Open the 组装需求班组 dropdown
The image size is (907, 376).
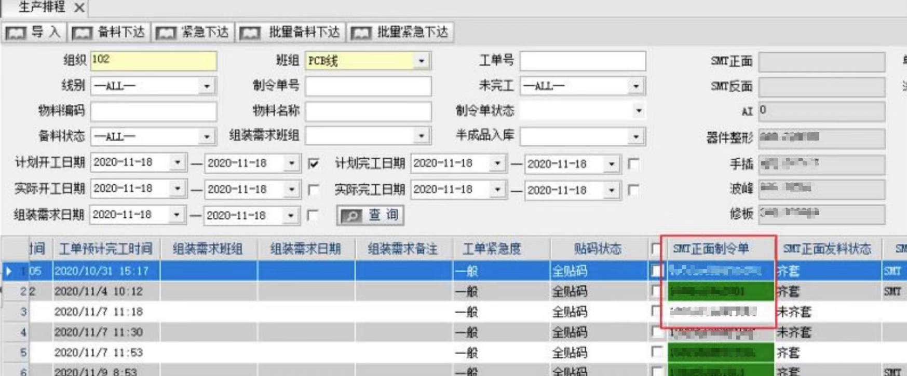point(421,136)
